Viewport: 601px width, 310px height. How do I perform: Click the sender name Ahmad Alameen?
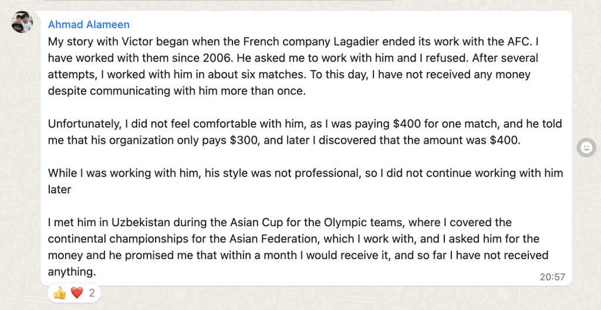pyautogui.click(x=89, y=25)
